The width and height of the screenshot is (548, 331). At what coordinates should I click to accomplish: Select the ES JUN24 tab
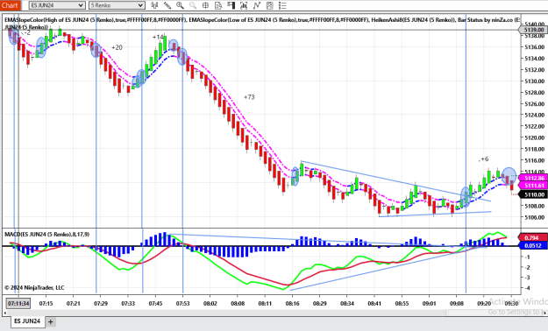[27, 321]
